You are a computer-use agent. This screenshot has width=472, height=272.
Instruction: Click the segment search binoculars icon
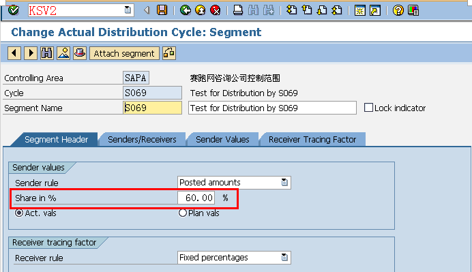[x=47, y=53]
